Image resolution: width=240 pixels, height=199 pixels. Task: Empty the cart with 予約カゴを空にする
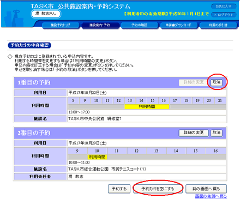coord(158,189)
